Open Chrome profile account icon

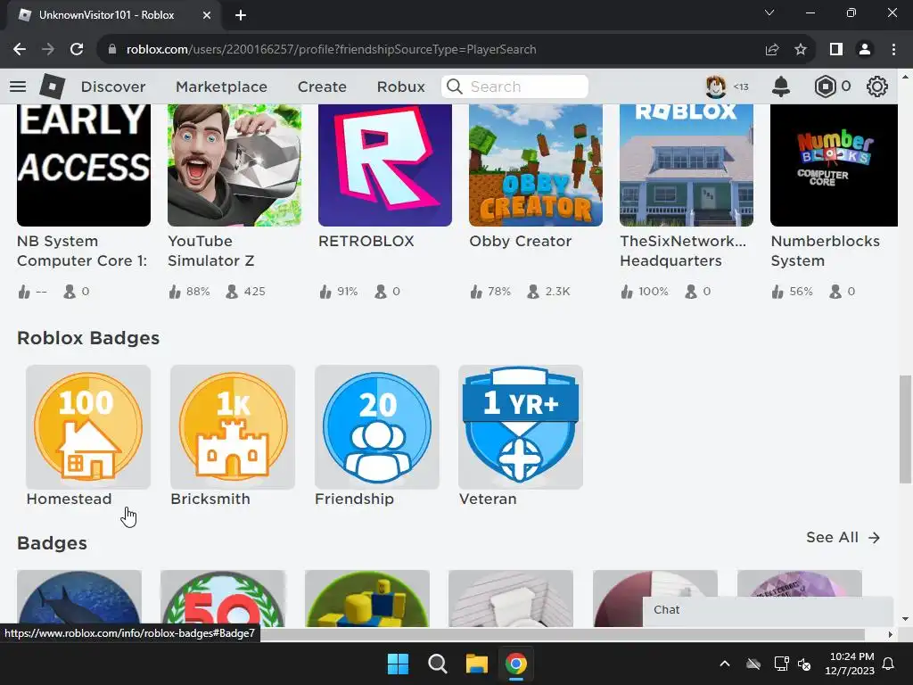click(x=865, y=50)
